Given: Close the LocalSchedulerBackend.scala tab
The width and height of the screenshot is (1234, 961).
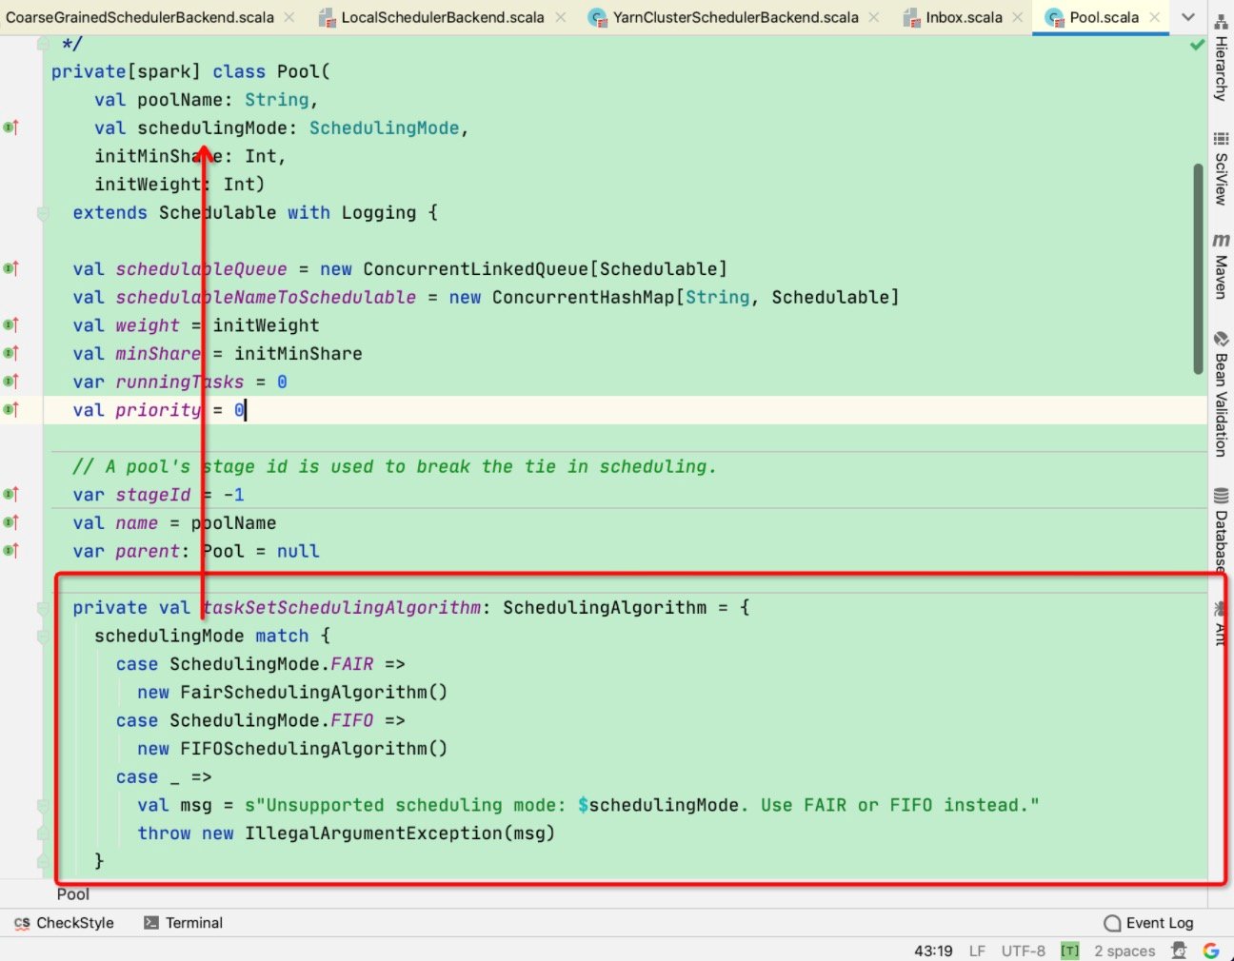Looking at the screenshot, I should (x=561, y=17).
